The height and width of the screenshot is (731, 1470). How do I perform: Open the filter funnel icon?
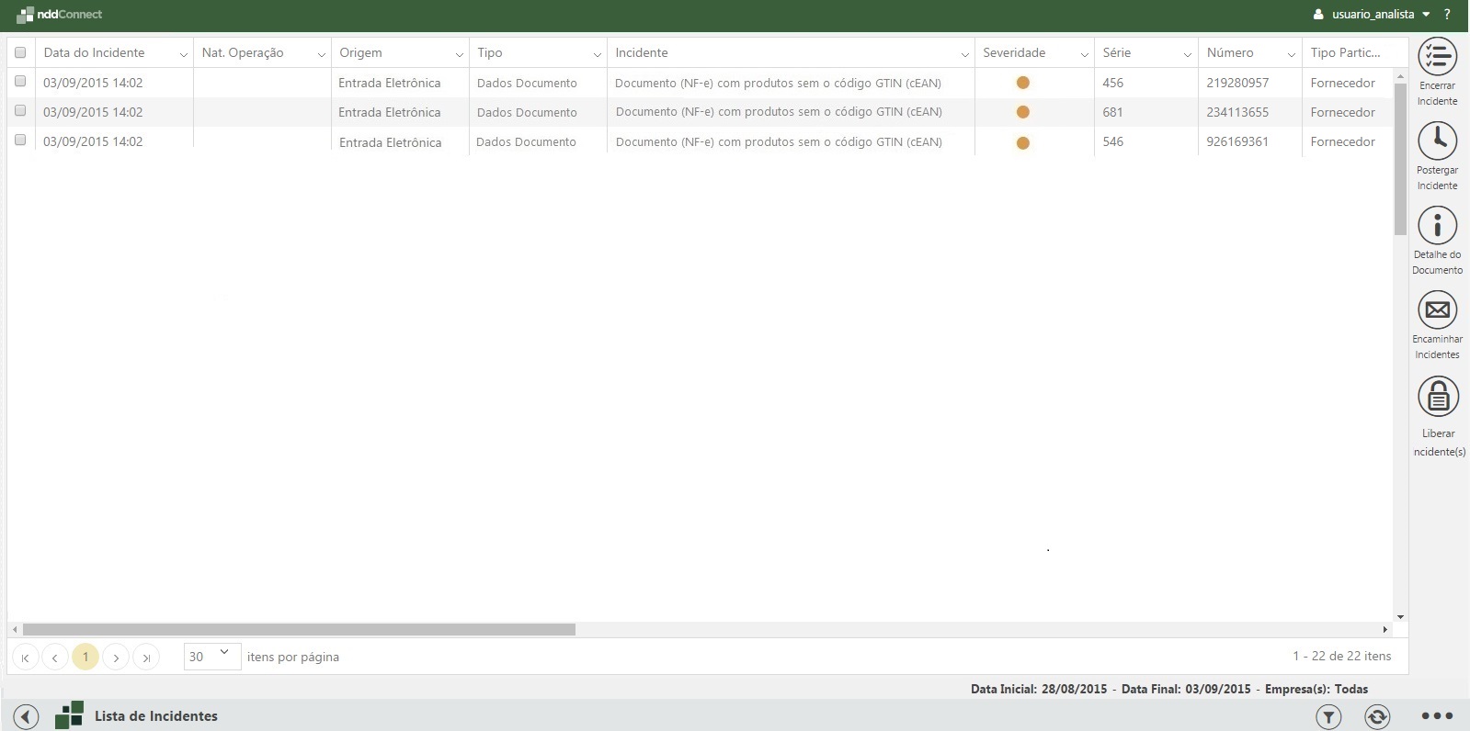pyautogui.click(x=1328, y=716)
